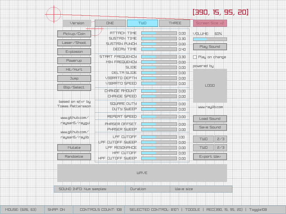The height and width of the screenshot is (214, 286).
Task: Click the 2/3 selector below Save Sound
Action: click(221, 139)
